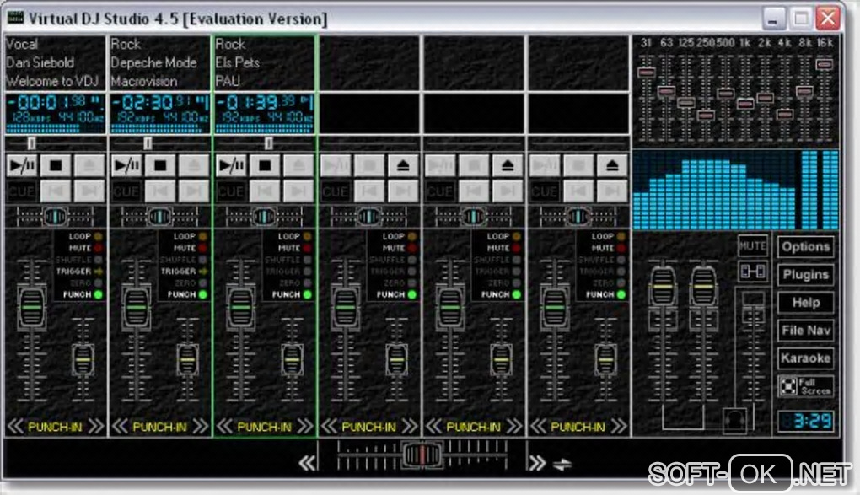
Task: Toggle PUNCH on the Dan Siebold deck
Action: coord(98,294)
